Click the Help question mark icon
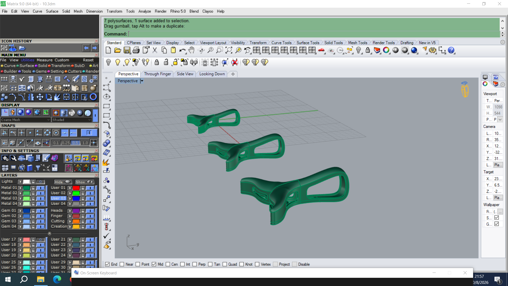 [451, 50]
